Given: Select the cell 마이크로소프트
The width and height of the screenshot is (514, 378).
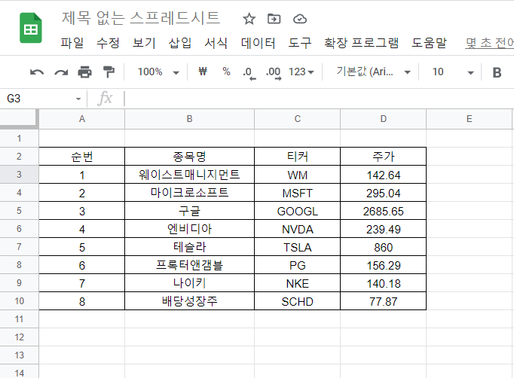Looking at the screenshot, I should pos(189,193).
